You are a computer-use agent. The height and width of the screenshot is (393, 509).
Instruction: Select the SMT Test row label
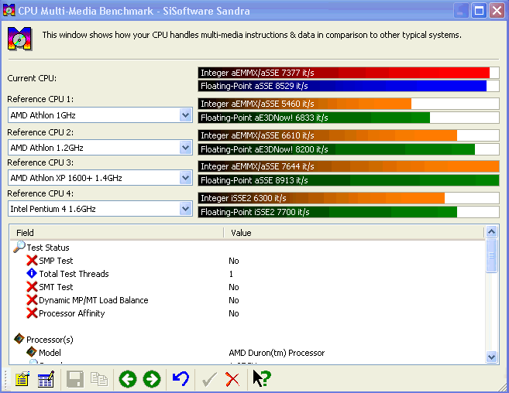coord(56,287)
